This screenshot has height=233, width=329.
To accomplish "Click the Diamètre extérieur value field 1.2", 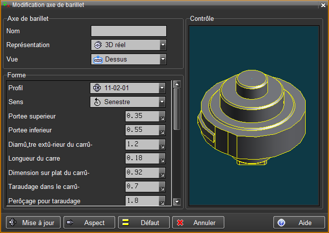I will point(142,144).
